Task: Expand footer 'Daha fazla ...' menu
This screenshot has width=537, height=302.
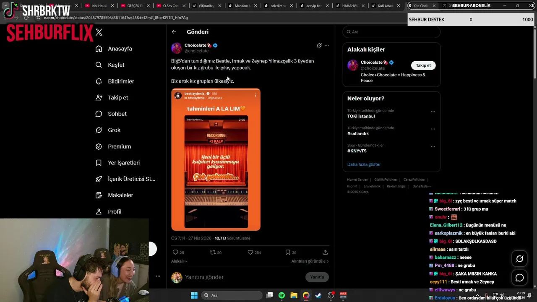Action: (x=421, y=186)
